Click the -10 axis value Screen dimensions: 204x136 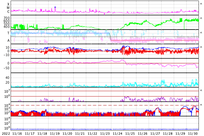click(x=6, y=55)
